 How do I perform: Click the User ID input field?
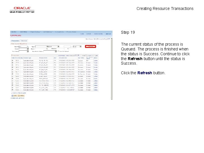pos(23,46)
